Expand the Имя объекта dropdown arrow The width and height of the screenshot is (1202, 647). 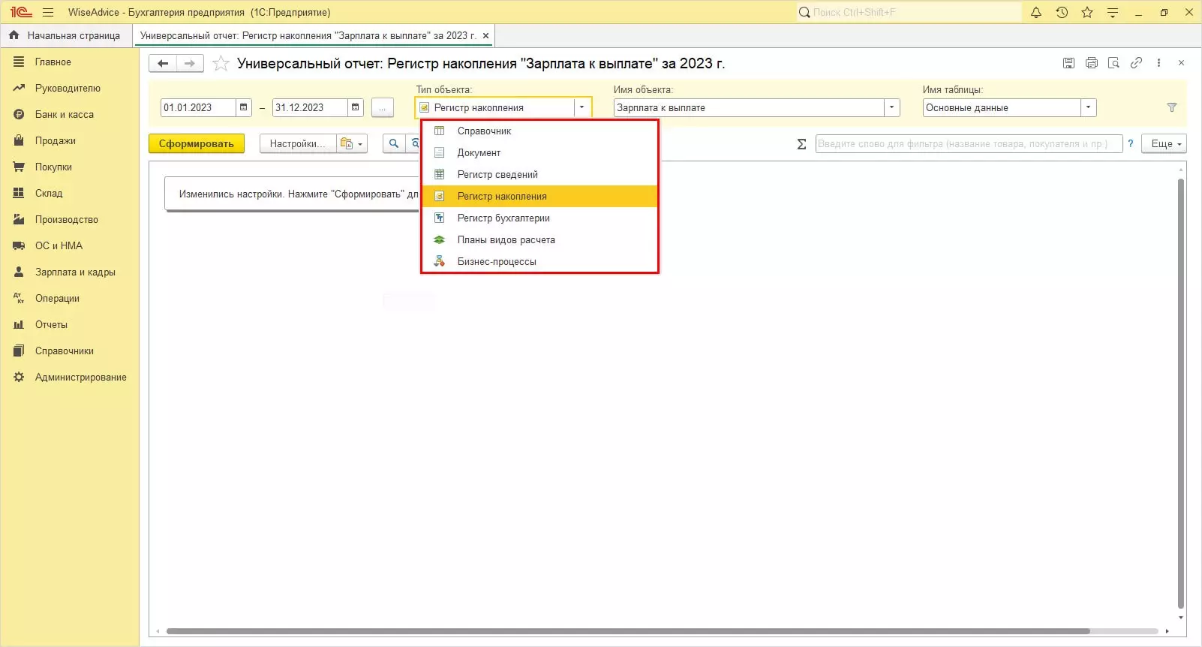(892, 107)
